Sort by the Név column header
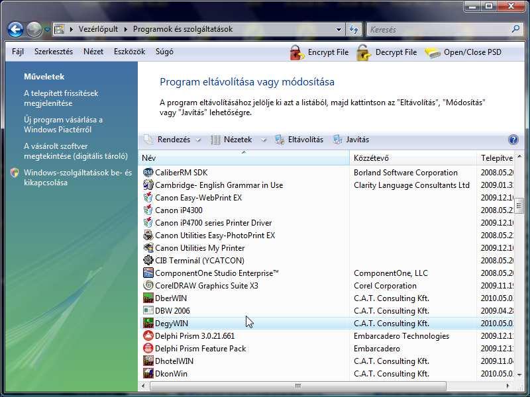The image size is (530, 397). pyautogui.click(x=244, y=157)
